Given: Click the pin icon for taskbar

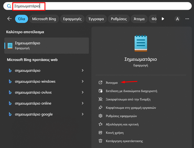Looking at the screenshot, I should pyautogui.click(x=100, y=107).
